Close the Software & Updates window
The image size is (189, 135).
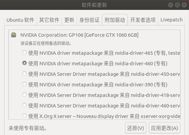(x=184, y=5)
